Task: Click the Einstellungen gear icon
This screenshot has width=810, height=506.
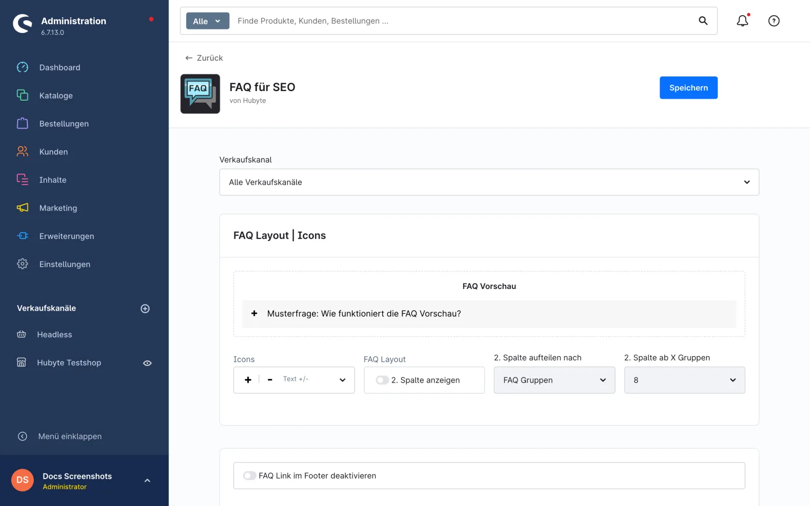Action: click(22, 264)
